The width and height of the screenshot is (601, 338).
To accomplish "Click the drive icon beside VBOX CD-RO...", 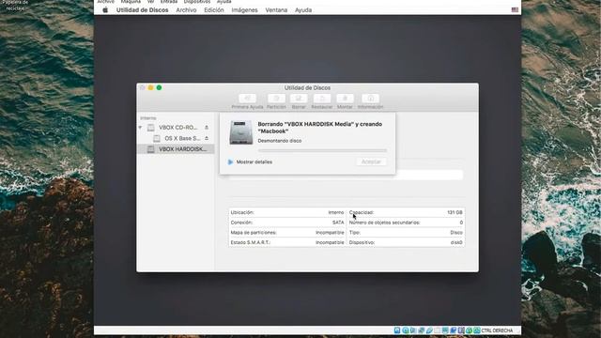I will coord(151,128).
